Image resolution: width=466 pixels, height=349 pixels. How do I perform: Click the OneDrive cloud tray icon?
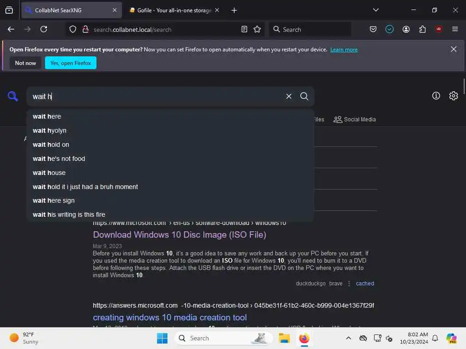click(363, 338)
